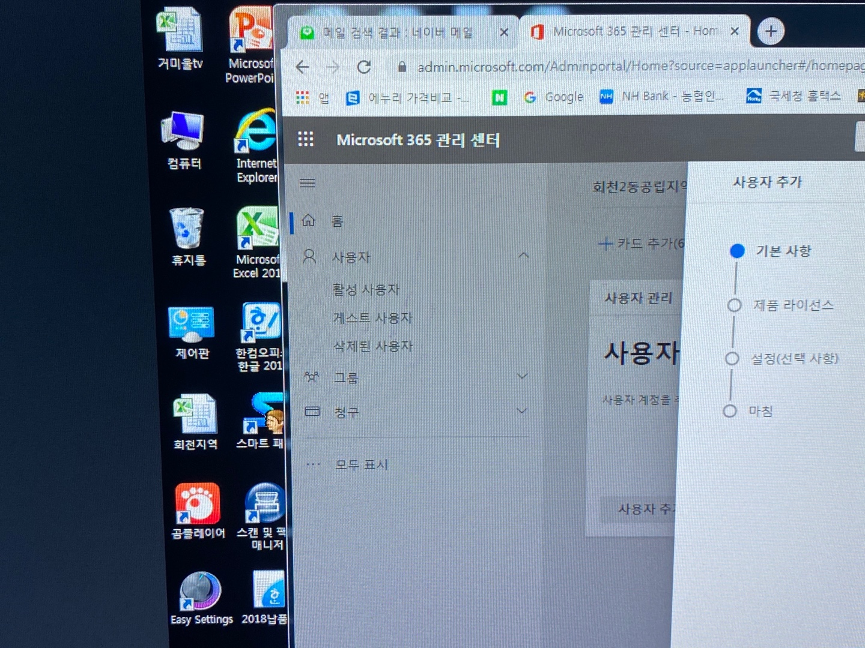Select the 컴퓨터 desktop icon
Image resolution: width=865 pixels, height=648 pixels.
tap(184, 140)
